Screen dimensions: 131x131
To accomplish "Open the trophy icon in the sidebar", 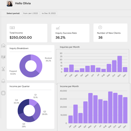I will (3, 69).
